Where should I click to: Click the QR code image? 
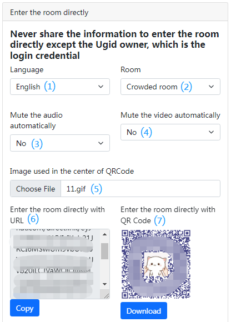[x=156, y=264]
